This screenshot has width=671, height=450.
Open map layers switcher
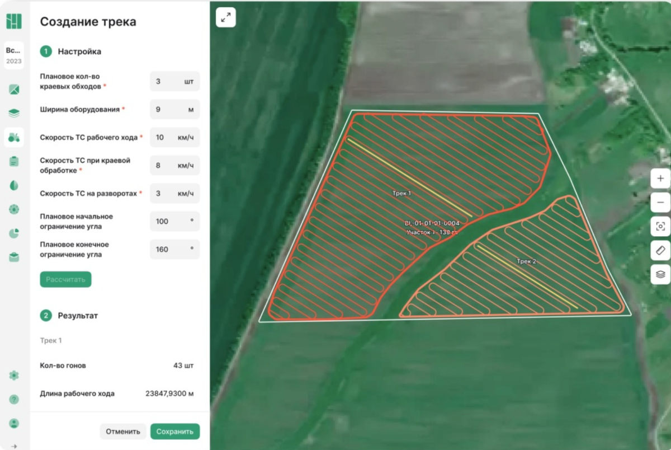coord(660,274)
